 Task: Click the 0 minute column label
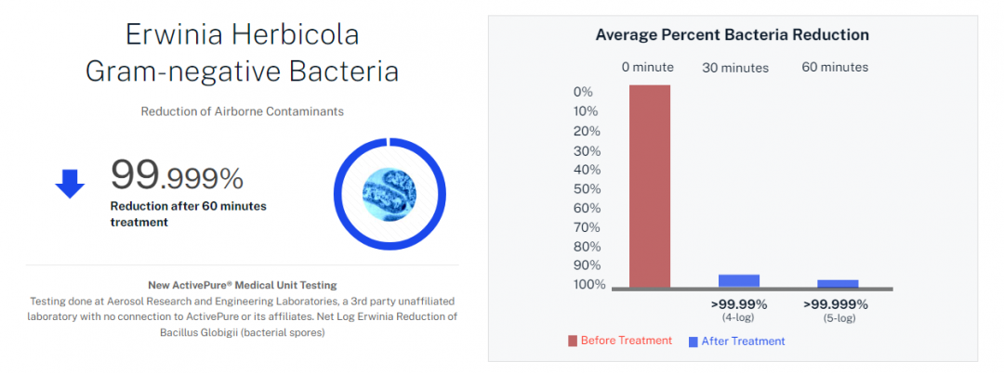pyautogui.click(x=647, y=67)
